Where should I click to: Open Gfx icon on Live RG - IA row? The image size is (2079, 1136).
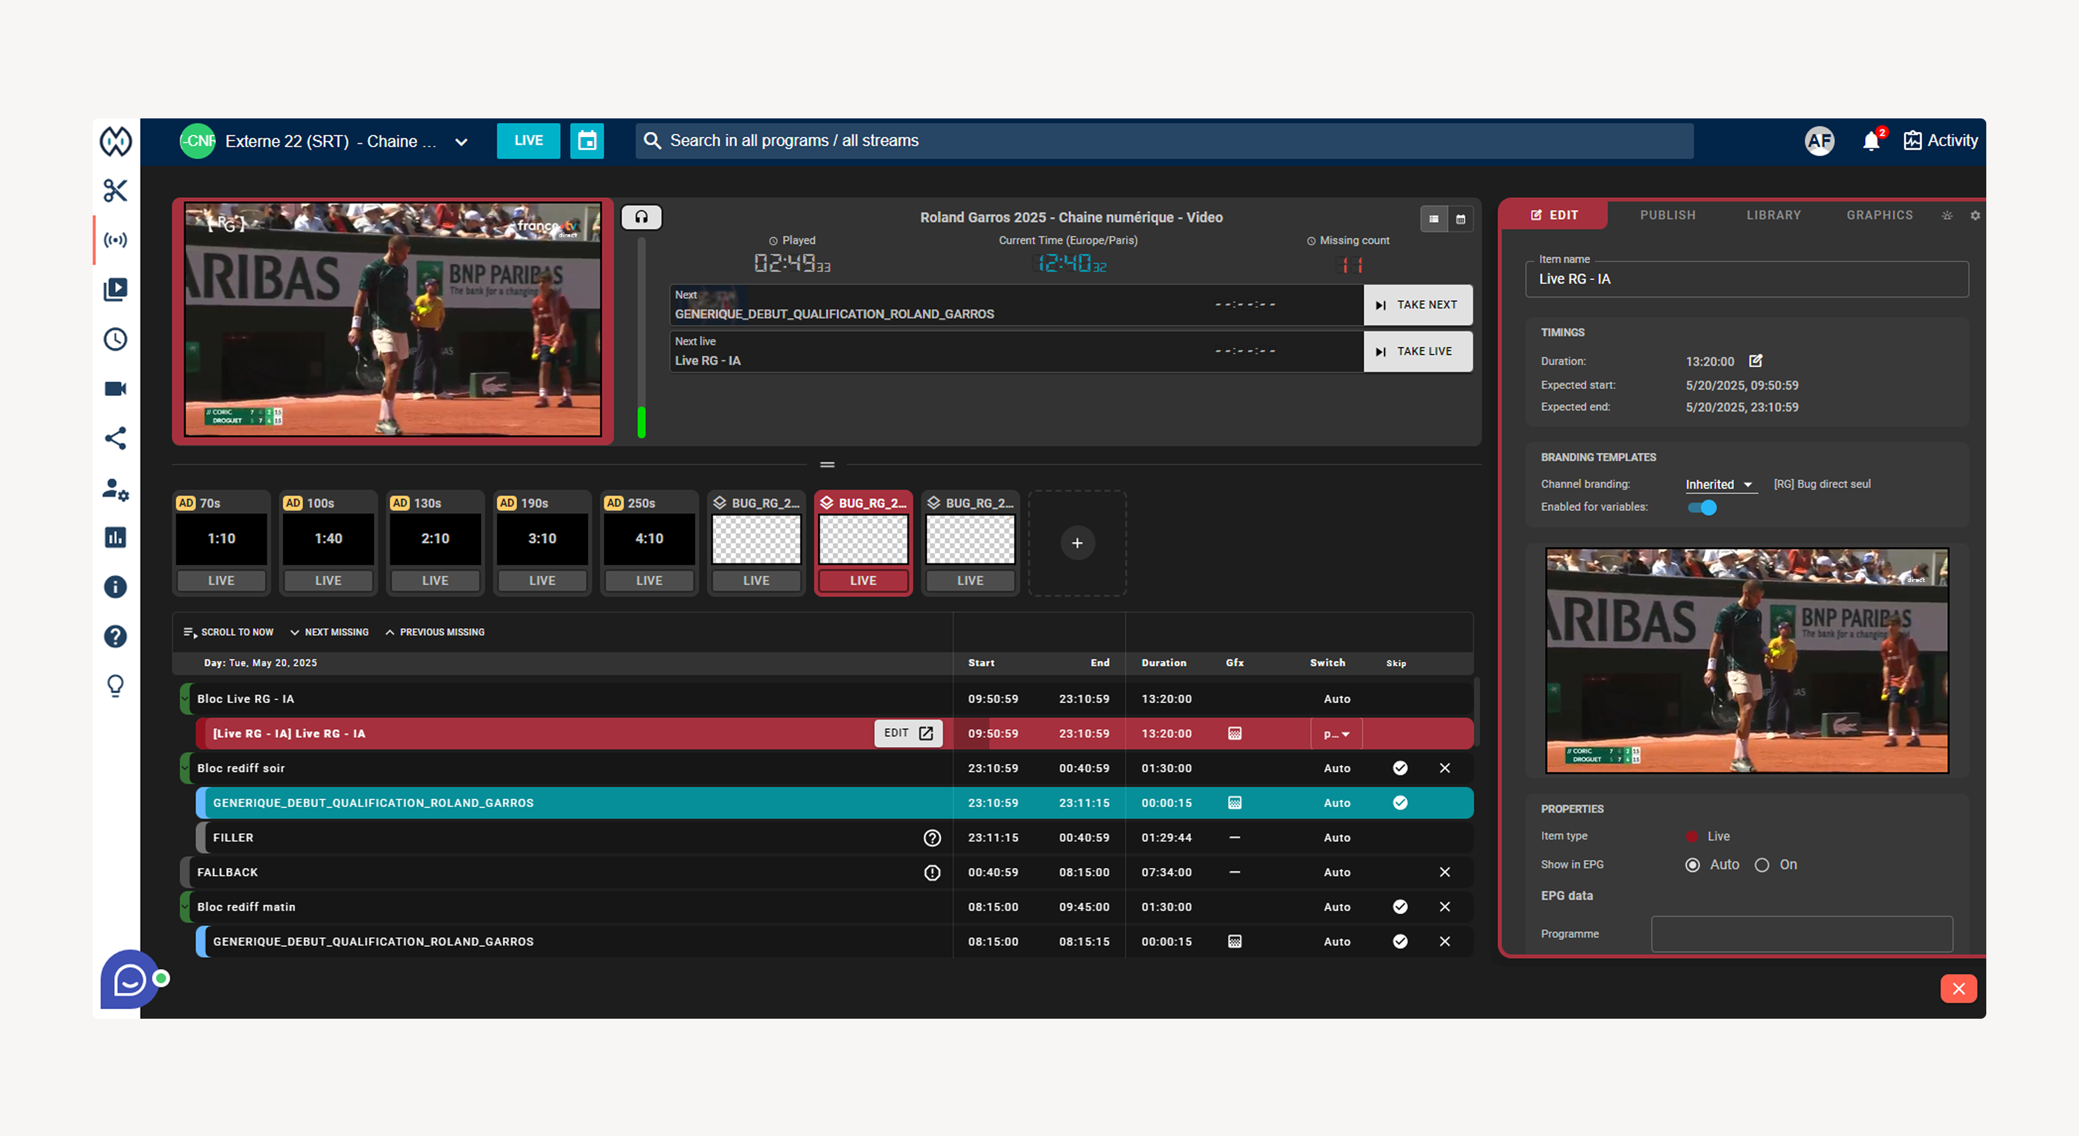tap(1234, 733)
